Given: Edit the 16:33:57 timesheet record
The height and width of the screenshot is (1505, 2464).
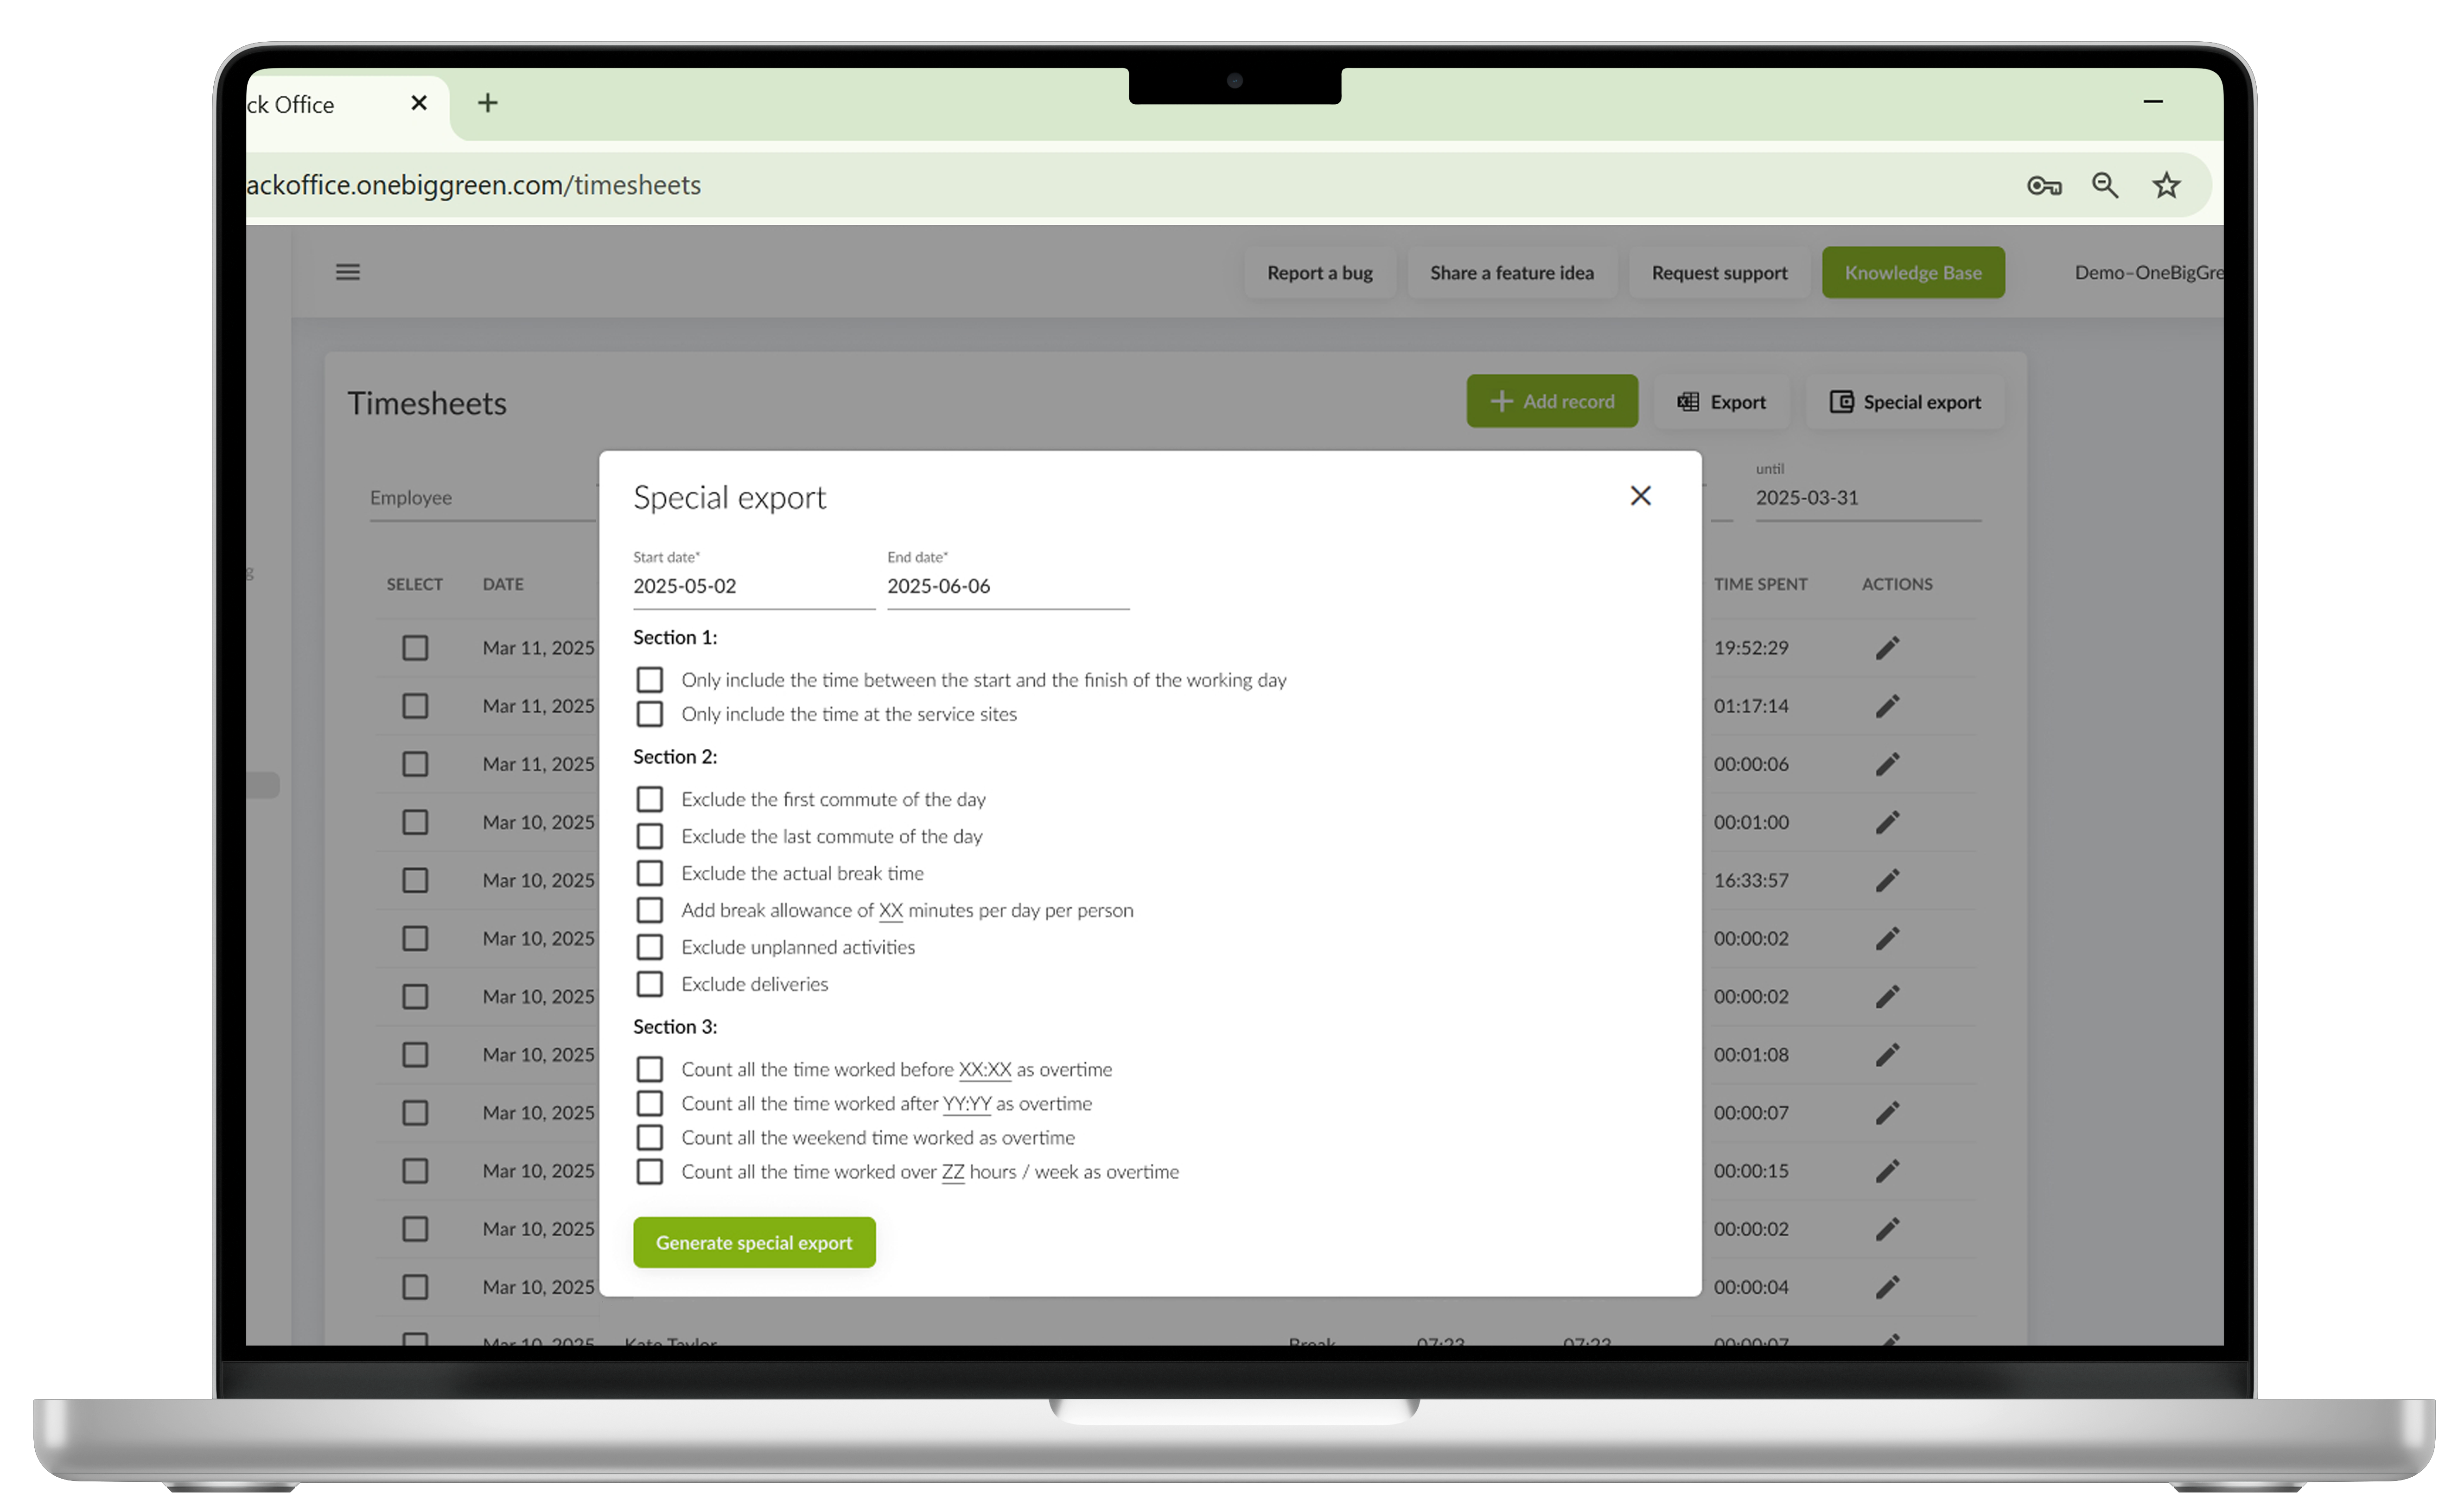Looking at the screenshot, I should click(x=1886, y=880).
